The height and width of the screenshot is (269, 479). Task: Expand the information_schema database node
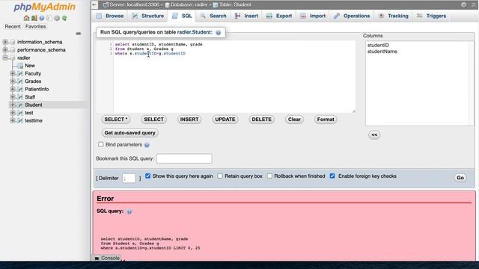[x=5, y=42]
